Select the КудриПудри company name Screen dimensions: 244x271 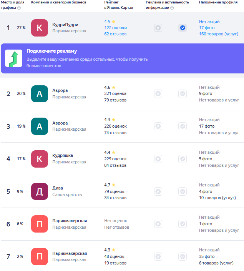pyautogui.click(x=65, y=25)
